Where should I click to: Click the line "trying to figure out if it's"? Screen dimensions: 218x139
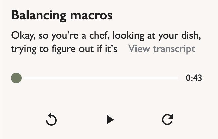pos(64,49)
